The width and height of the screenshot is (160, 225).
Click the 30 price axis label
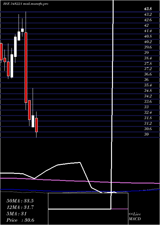147,134
